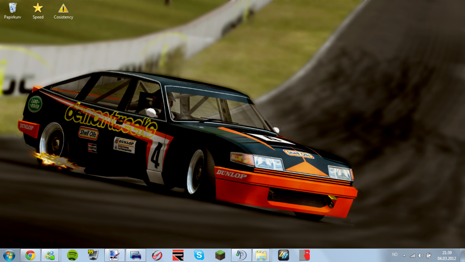The width and height of the screenshot is (465, 262).
Task: Open Windows Explorer folder icon
Action: [x=261, y=255]
